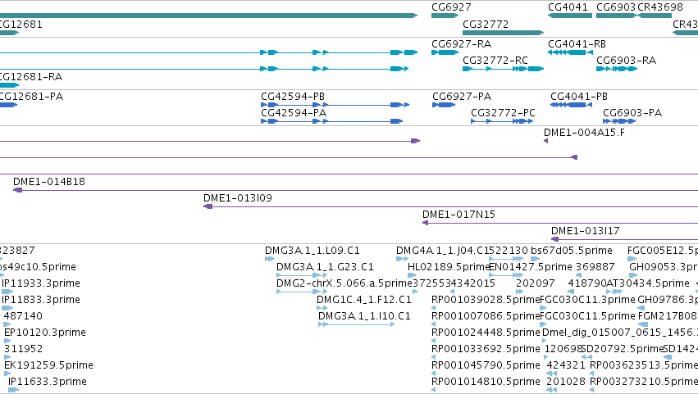Click EST label DMG3A.1_1.L09.C1
The width and height of the screenshot is (698, 394).
coord(312,251)
